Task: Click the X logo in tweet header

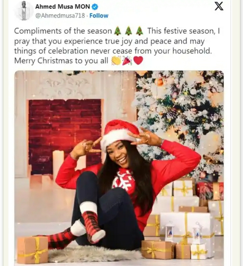Action: (x=219, y=7)
